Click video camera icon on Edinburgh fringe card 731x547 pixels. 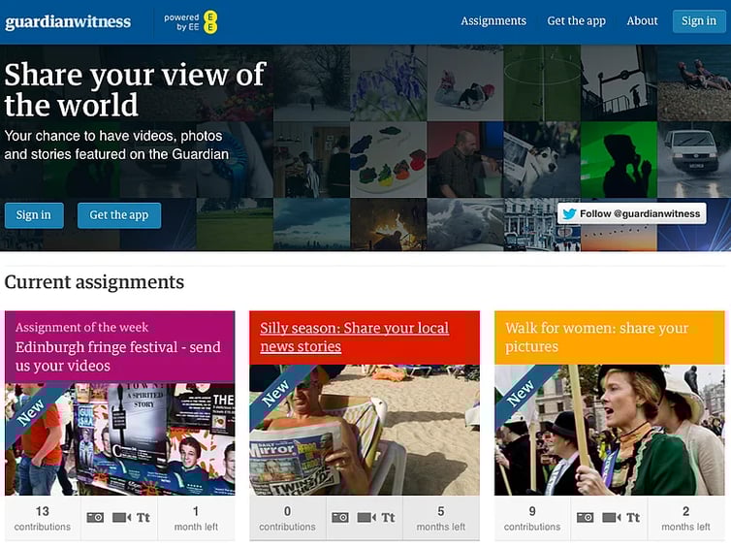122,518
